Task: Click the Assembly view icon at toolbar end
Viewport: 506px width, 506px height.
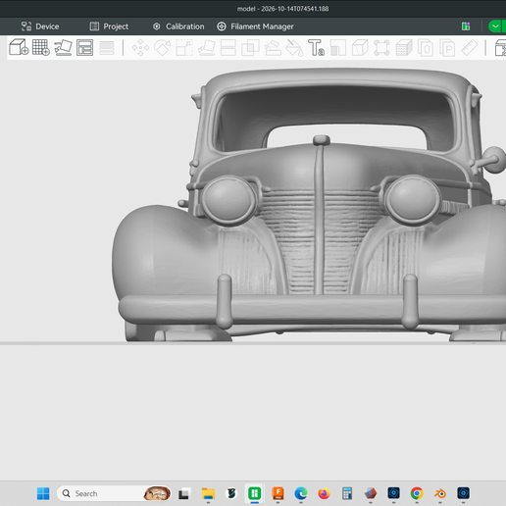Action: [500, 48]
